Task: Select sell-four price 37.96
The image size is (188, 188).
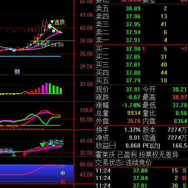Action: pos(133,17)
